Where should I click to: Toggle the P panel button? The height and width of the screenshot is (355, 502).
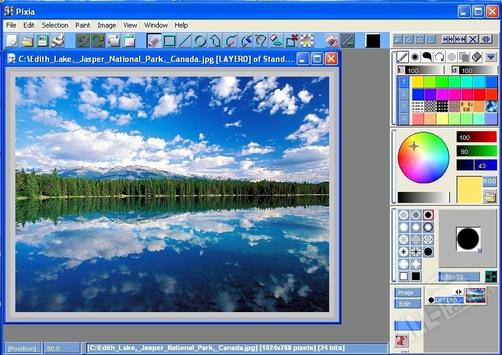pos(397,40)
